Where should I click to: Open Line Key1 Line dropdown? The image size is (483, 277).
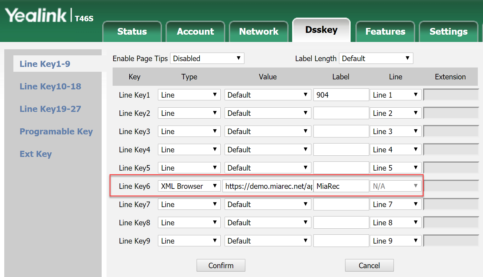pyautogui.click(x=395, y=95)
